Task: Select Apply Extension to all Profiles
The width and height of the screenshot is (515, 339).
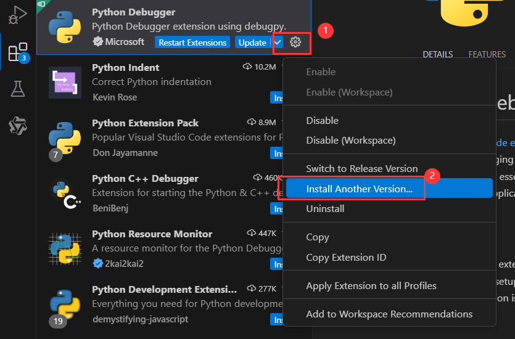Action: 371,285
